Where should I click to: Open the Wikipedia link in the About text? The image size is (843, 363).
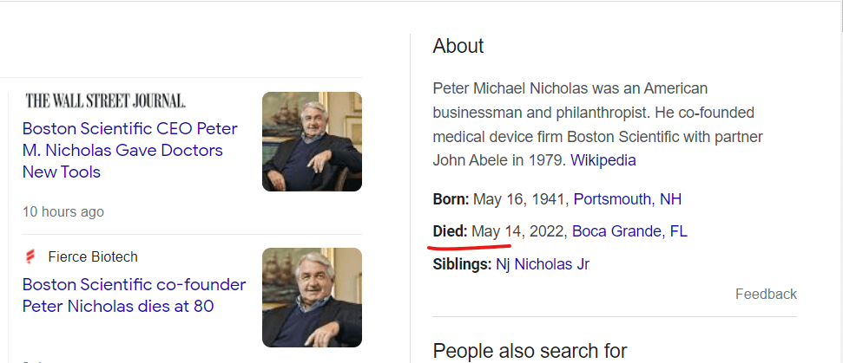(603, 160)
